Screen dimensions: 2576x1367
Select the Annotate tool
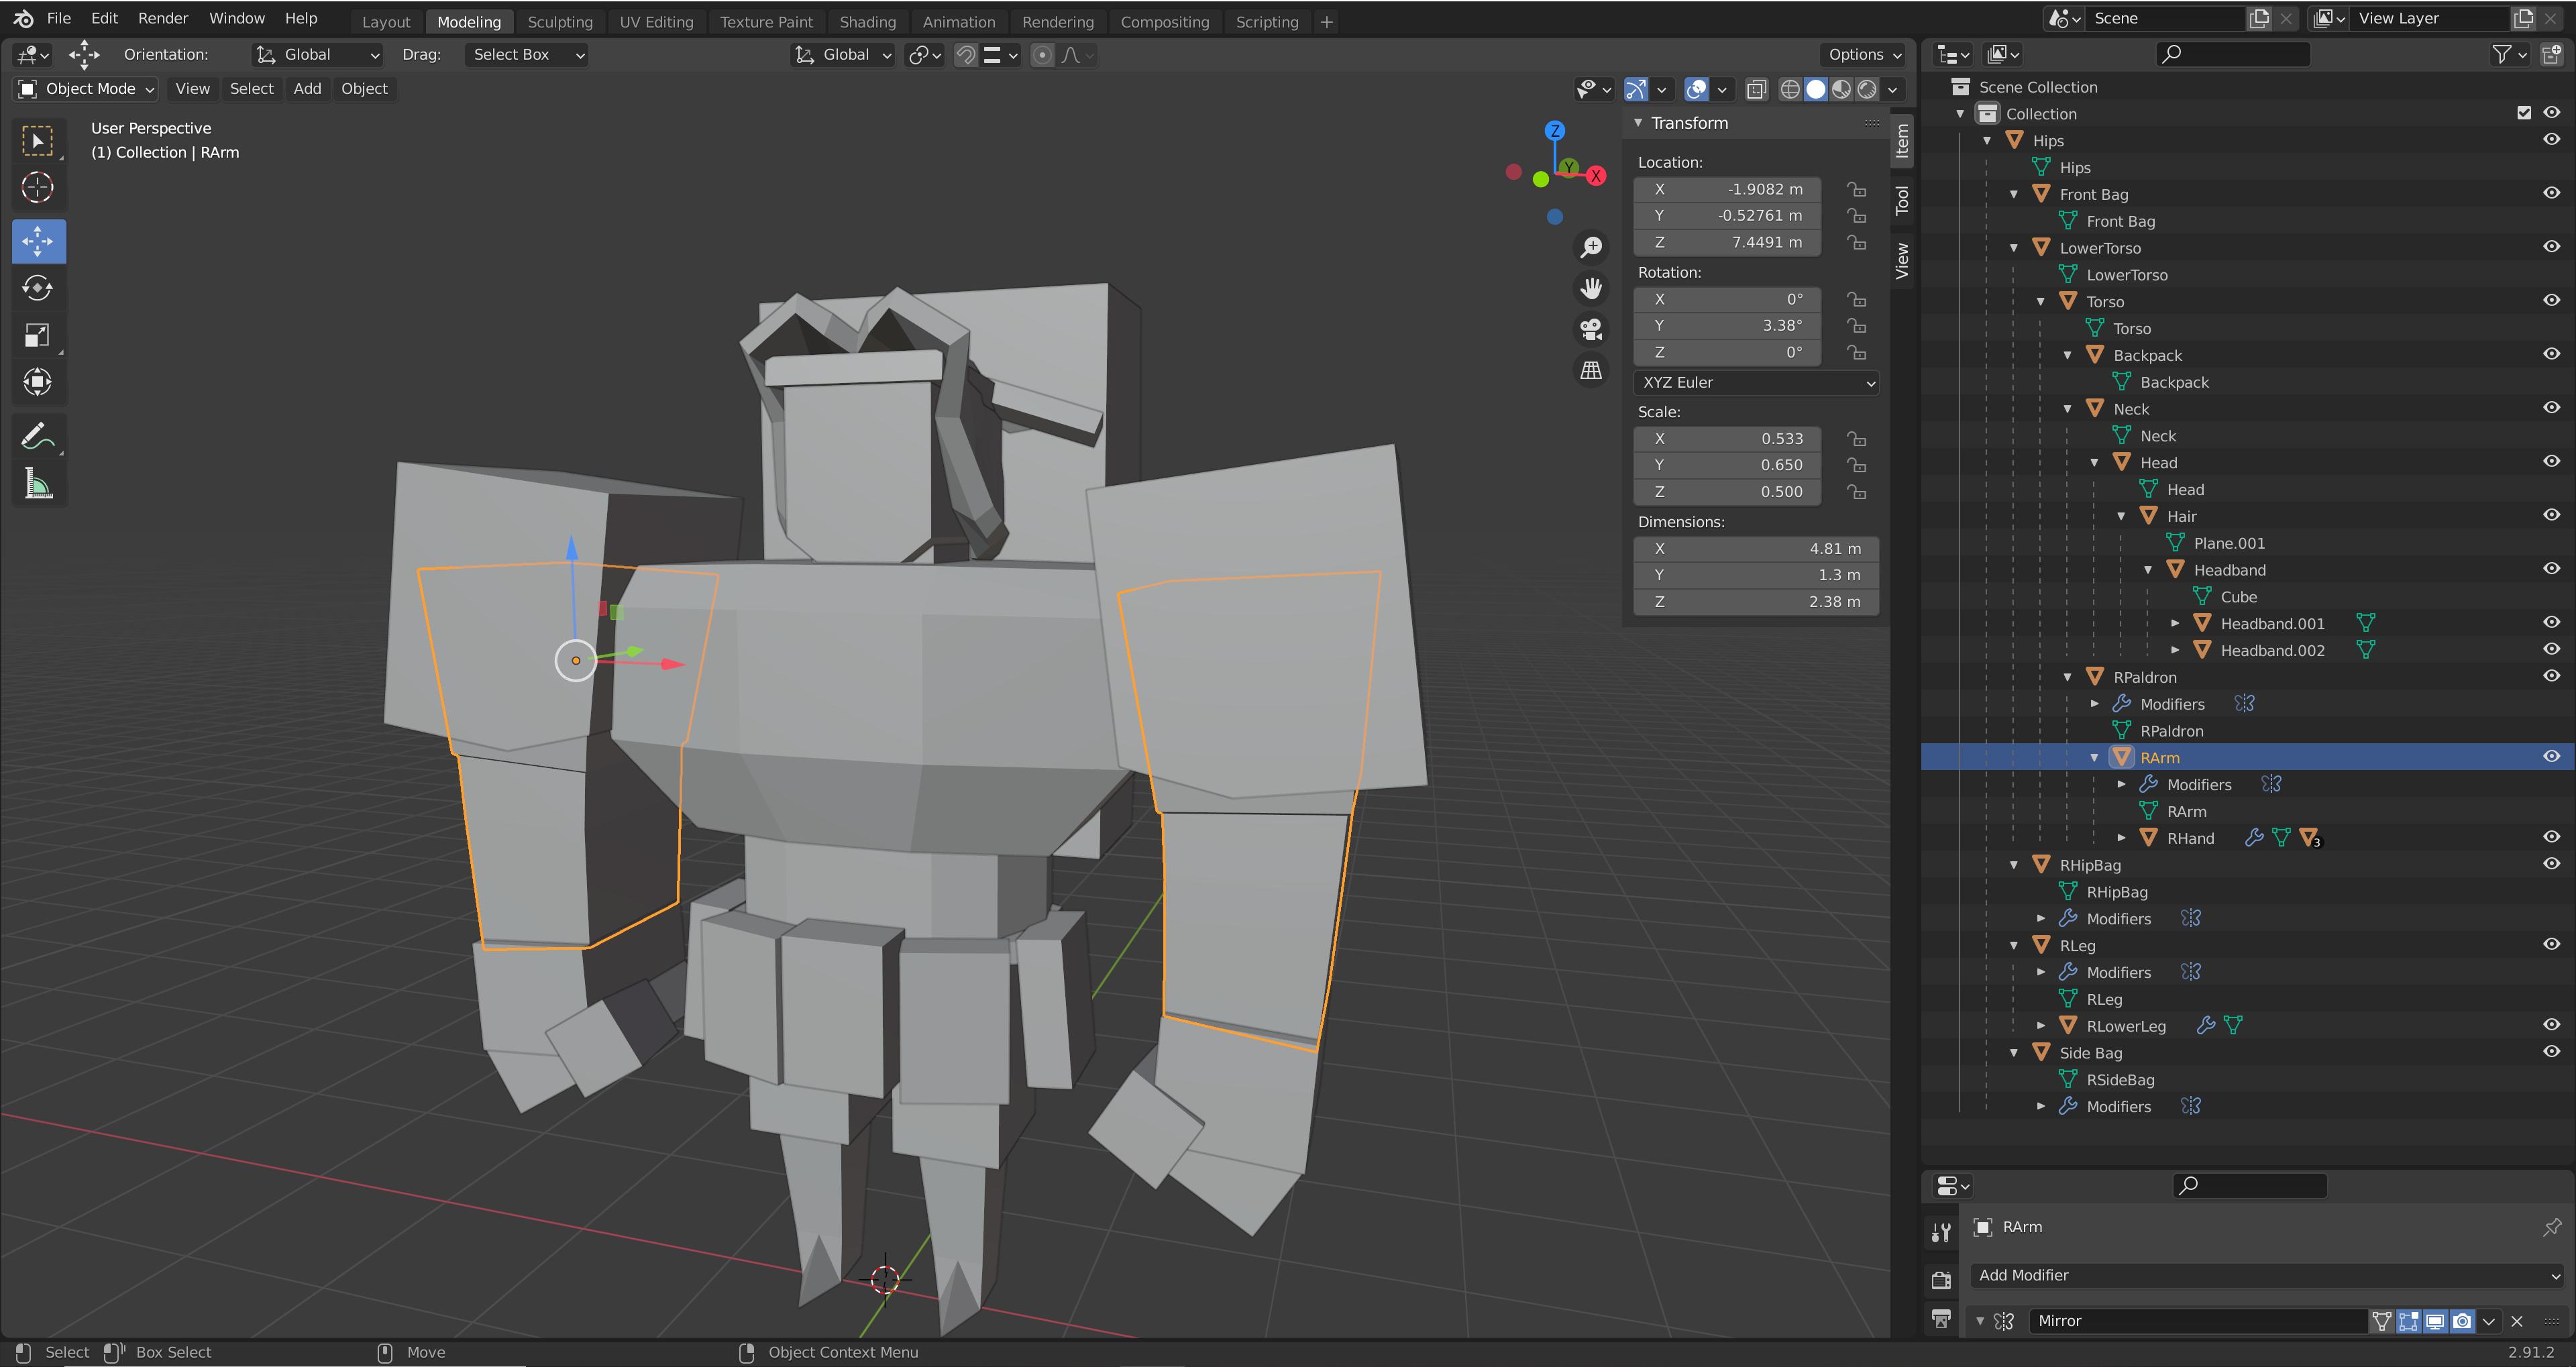(x=38, y=436)
